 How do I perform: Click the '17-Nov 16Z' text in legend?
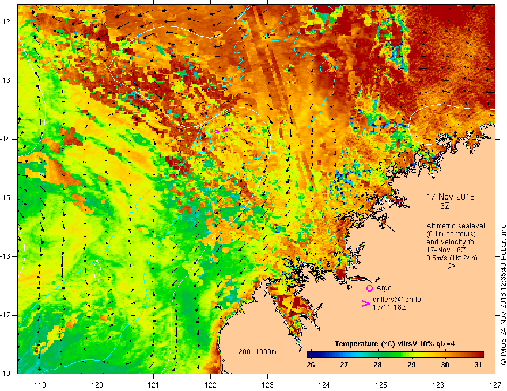(x=446, y=250)
